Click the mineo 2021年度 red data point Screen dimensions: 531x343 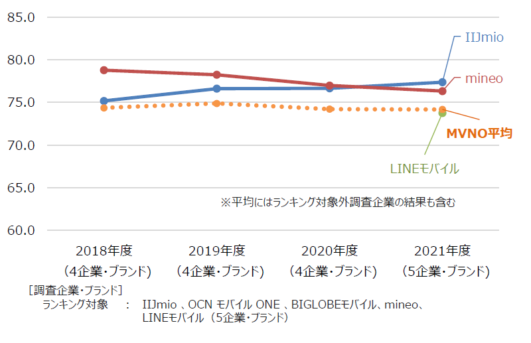click(x=442, y=91)
